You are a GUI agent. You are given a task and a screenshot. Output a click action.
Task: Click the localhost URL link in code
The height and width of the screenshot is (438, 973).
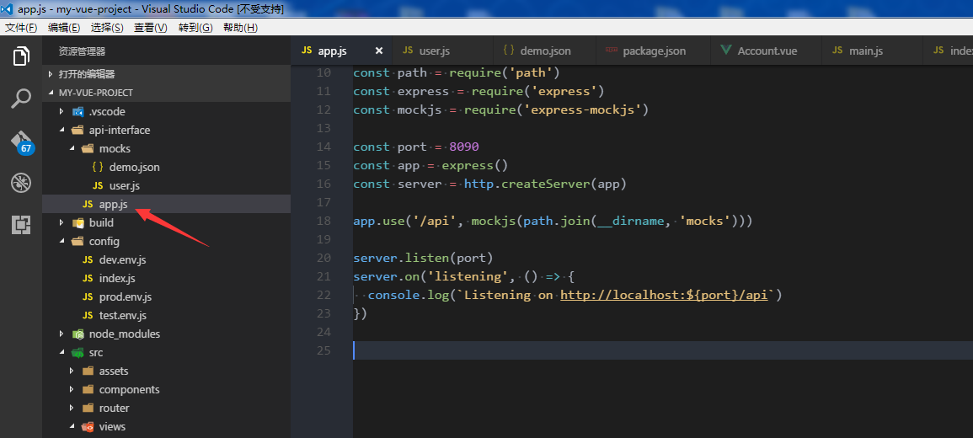664,295
